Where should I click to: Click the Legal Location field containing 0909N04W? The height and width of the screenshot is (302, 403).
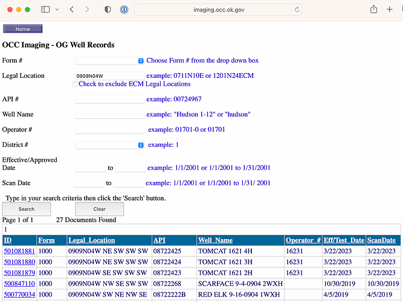110,76
